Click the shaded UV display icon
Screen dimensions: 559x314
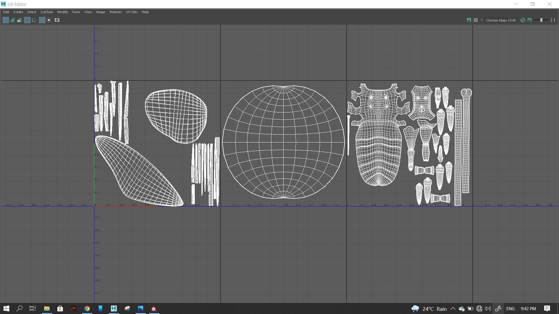pos(13,20)
